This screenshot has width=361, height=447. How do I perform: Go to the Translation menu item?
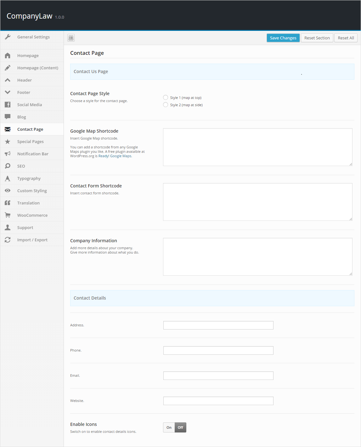click(28, 203)
